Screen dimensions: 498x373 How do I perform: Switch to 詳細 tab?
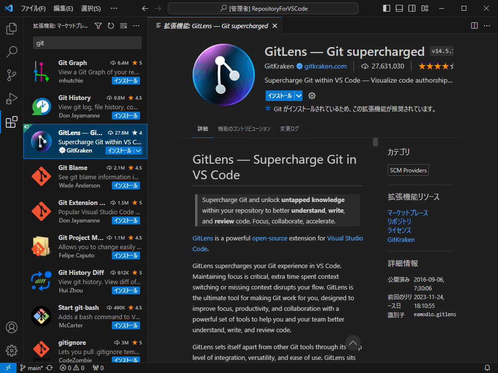(x=203, y=129)
